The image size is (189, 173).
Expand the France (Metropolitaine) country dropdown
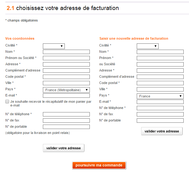(66, 90)
